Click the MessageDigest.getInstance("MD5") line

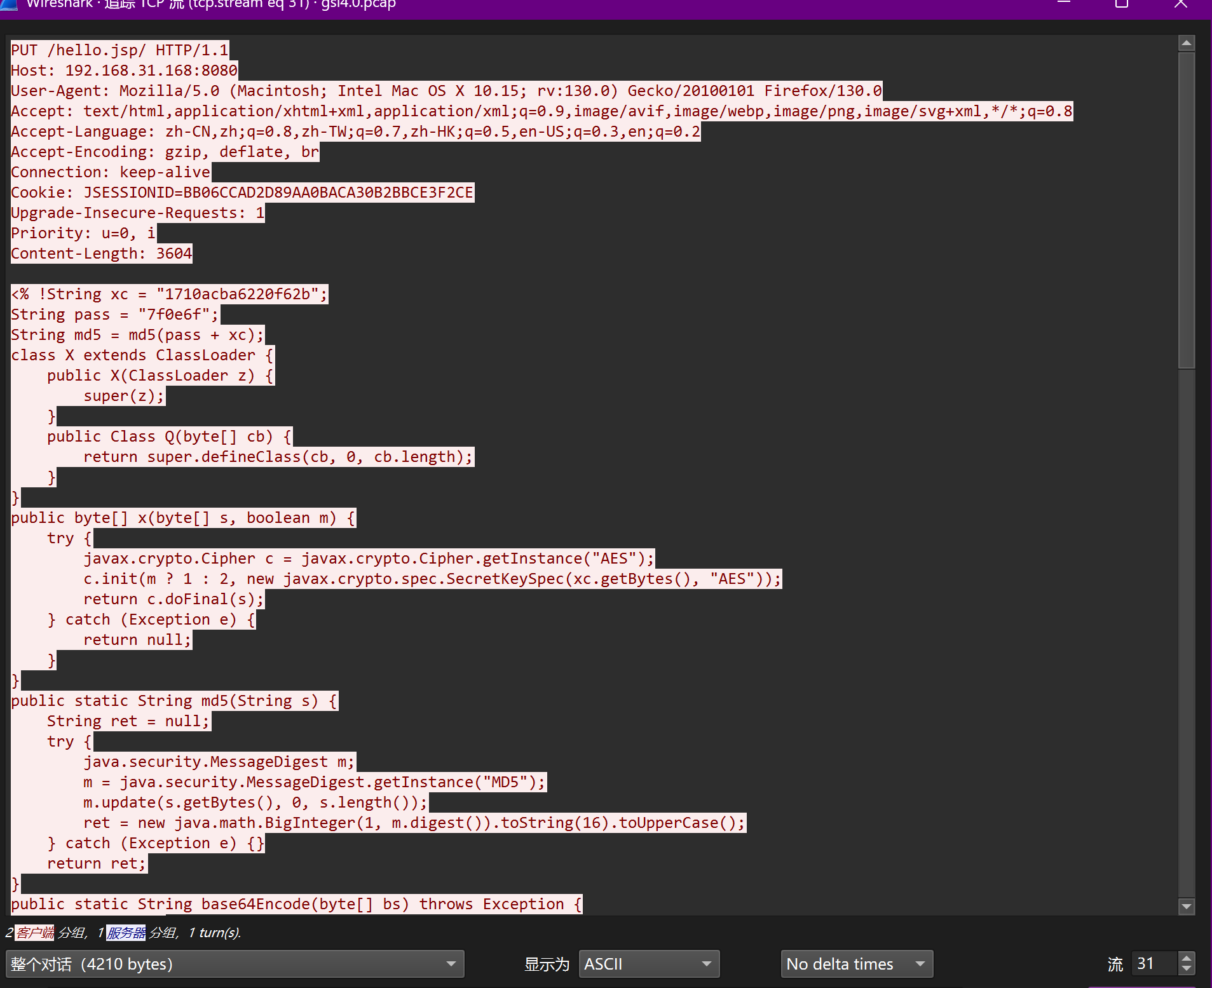(315, 782)
